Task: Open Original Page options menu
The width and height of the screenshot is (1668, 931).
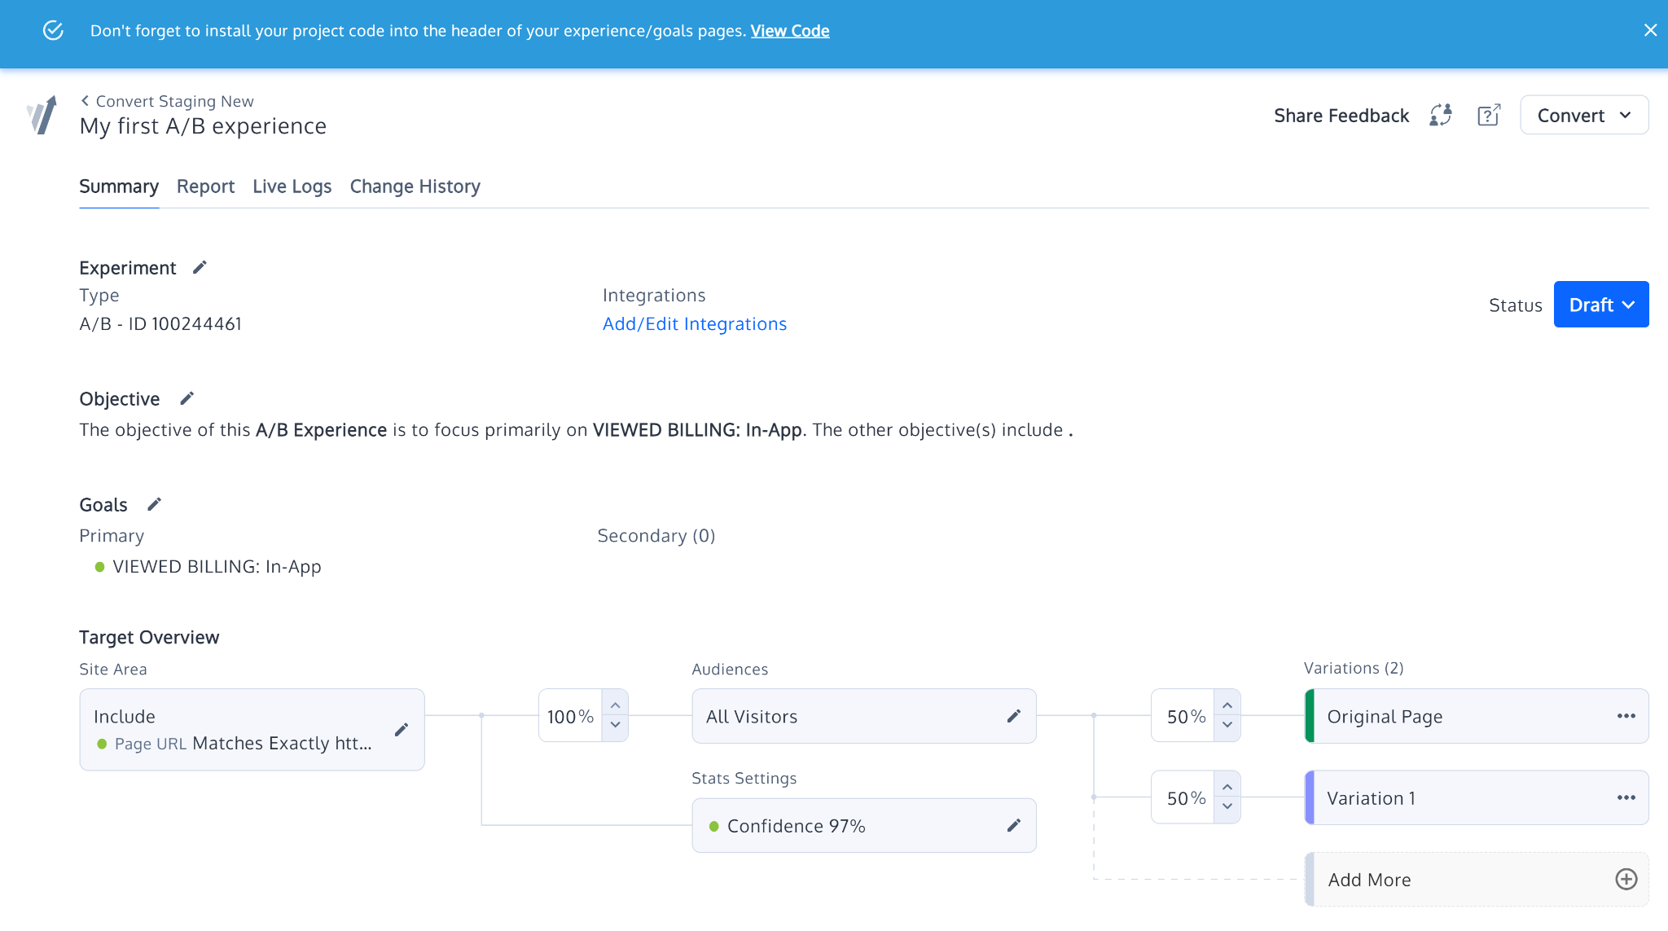Action: [x=1626, y=716]
